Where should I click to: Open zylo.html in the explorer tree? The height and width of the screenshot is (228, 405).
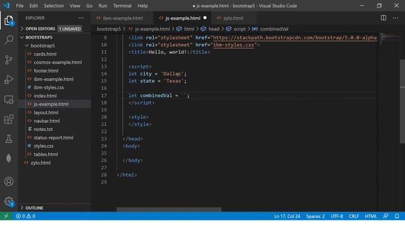click(x=40, y=163)
